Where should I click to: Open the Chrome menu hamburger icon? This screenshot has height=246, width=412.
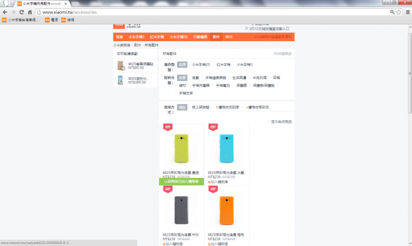click(407, 12)
